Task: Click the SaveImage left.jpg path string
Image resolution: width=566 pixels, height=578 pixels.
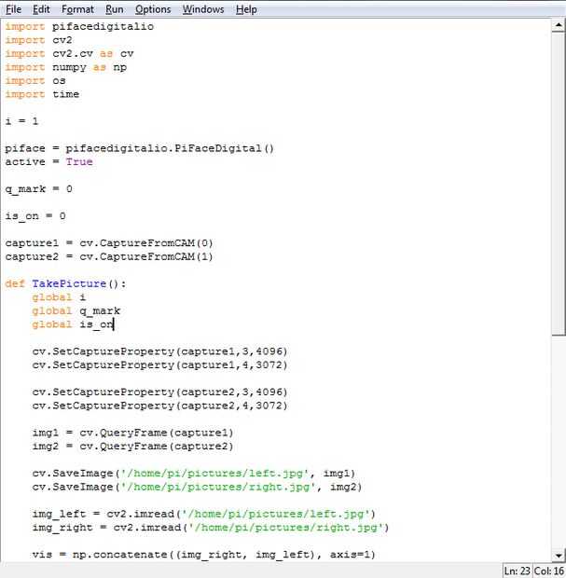Action: [x=215, y=474]
